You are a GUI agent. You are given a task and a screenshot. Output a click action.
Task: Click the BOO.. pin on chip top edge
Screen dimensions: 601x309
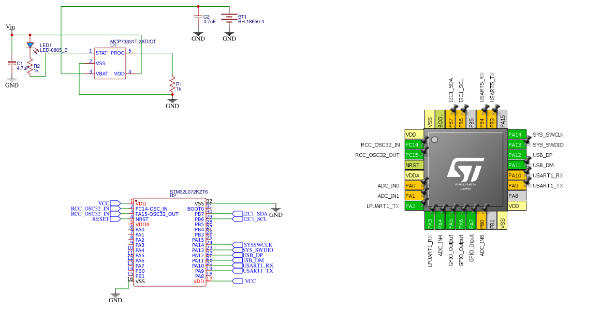pos(440,120)
